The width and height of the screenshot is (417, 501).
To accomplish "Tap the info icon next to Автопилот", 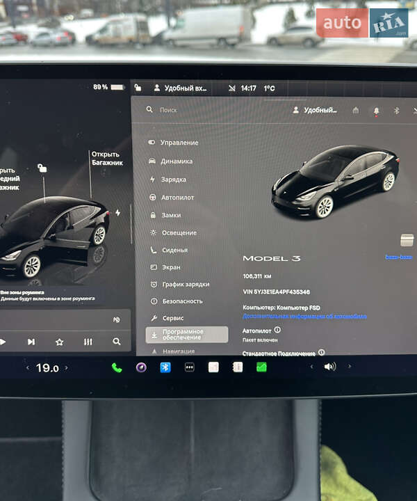I will point(277,330).
